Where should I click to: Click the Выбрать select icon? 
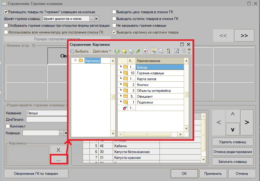(79, 51)
